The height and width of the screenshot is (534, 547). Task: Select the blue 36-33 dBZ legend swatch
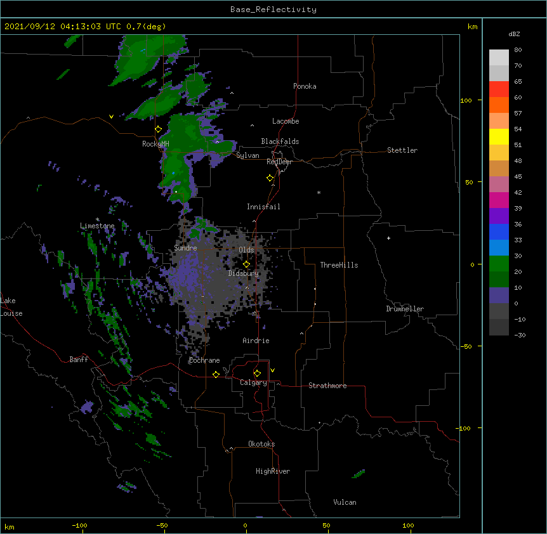coord(499,231)
